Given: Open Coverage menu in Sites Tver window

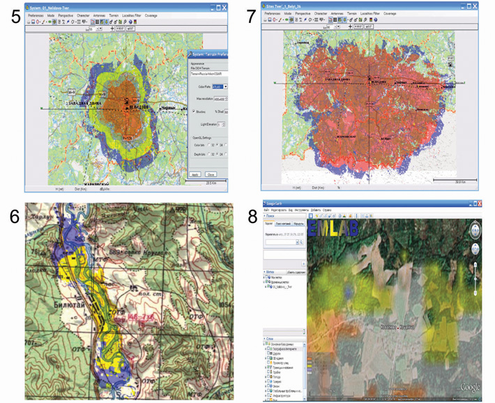Looking at the screenshot, I should point(390,13).
